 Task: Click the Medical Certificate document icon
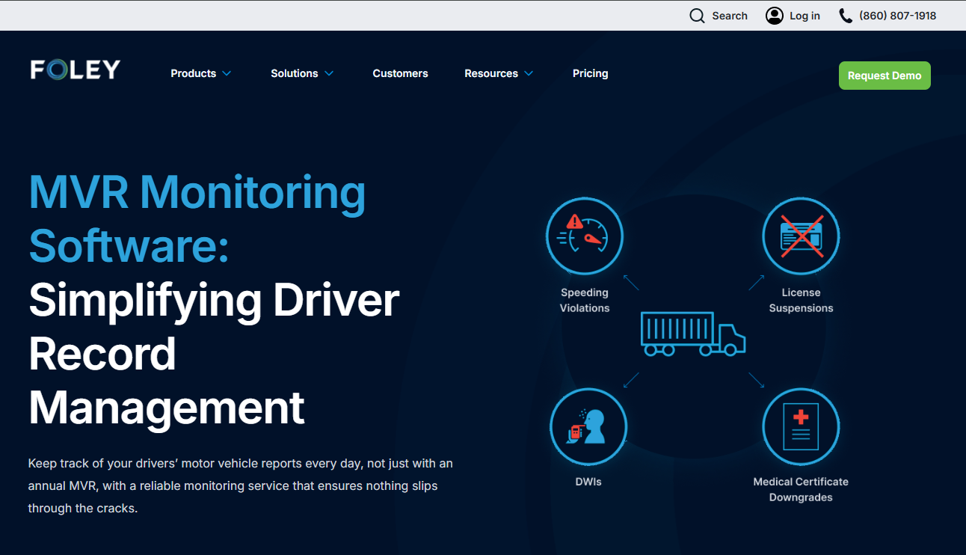[x=801, y=427]
